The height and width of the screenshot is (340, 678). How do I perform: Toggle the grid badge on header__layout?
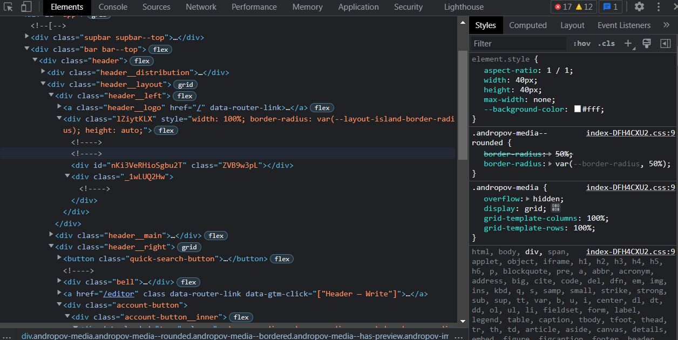click(x=186, y=85)
